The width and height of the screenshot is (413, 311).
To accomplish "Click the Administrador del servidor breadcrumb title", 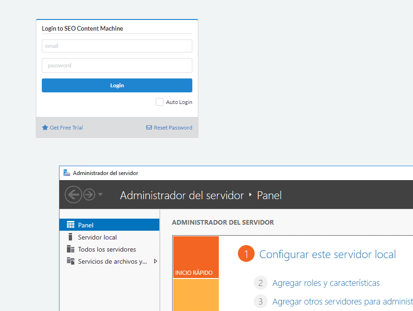I will 182,195.
